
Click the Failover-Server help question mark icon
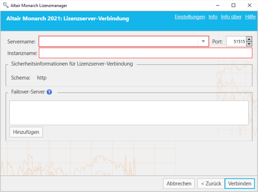(x=49, y=92)
